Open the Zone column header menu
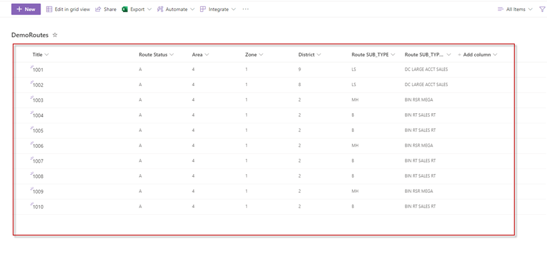The image size is (547, 261). (254, 55)
